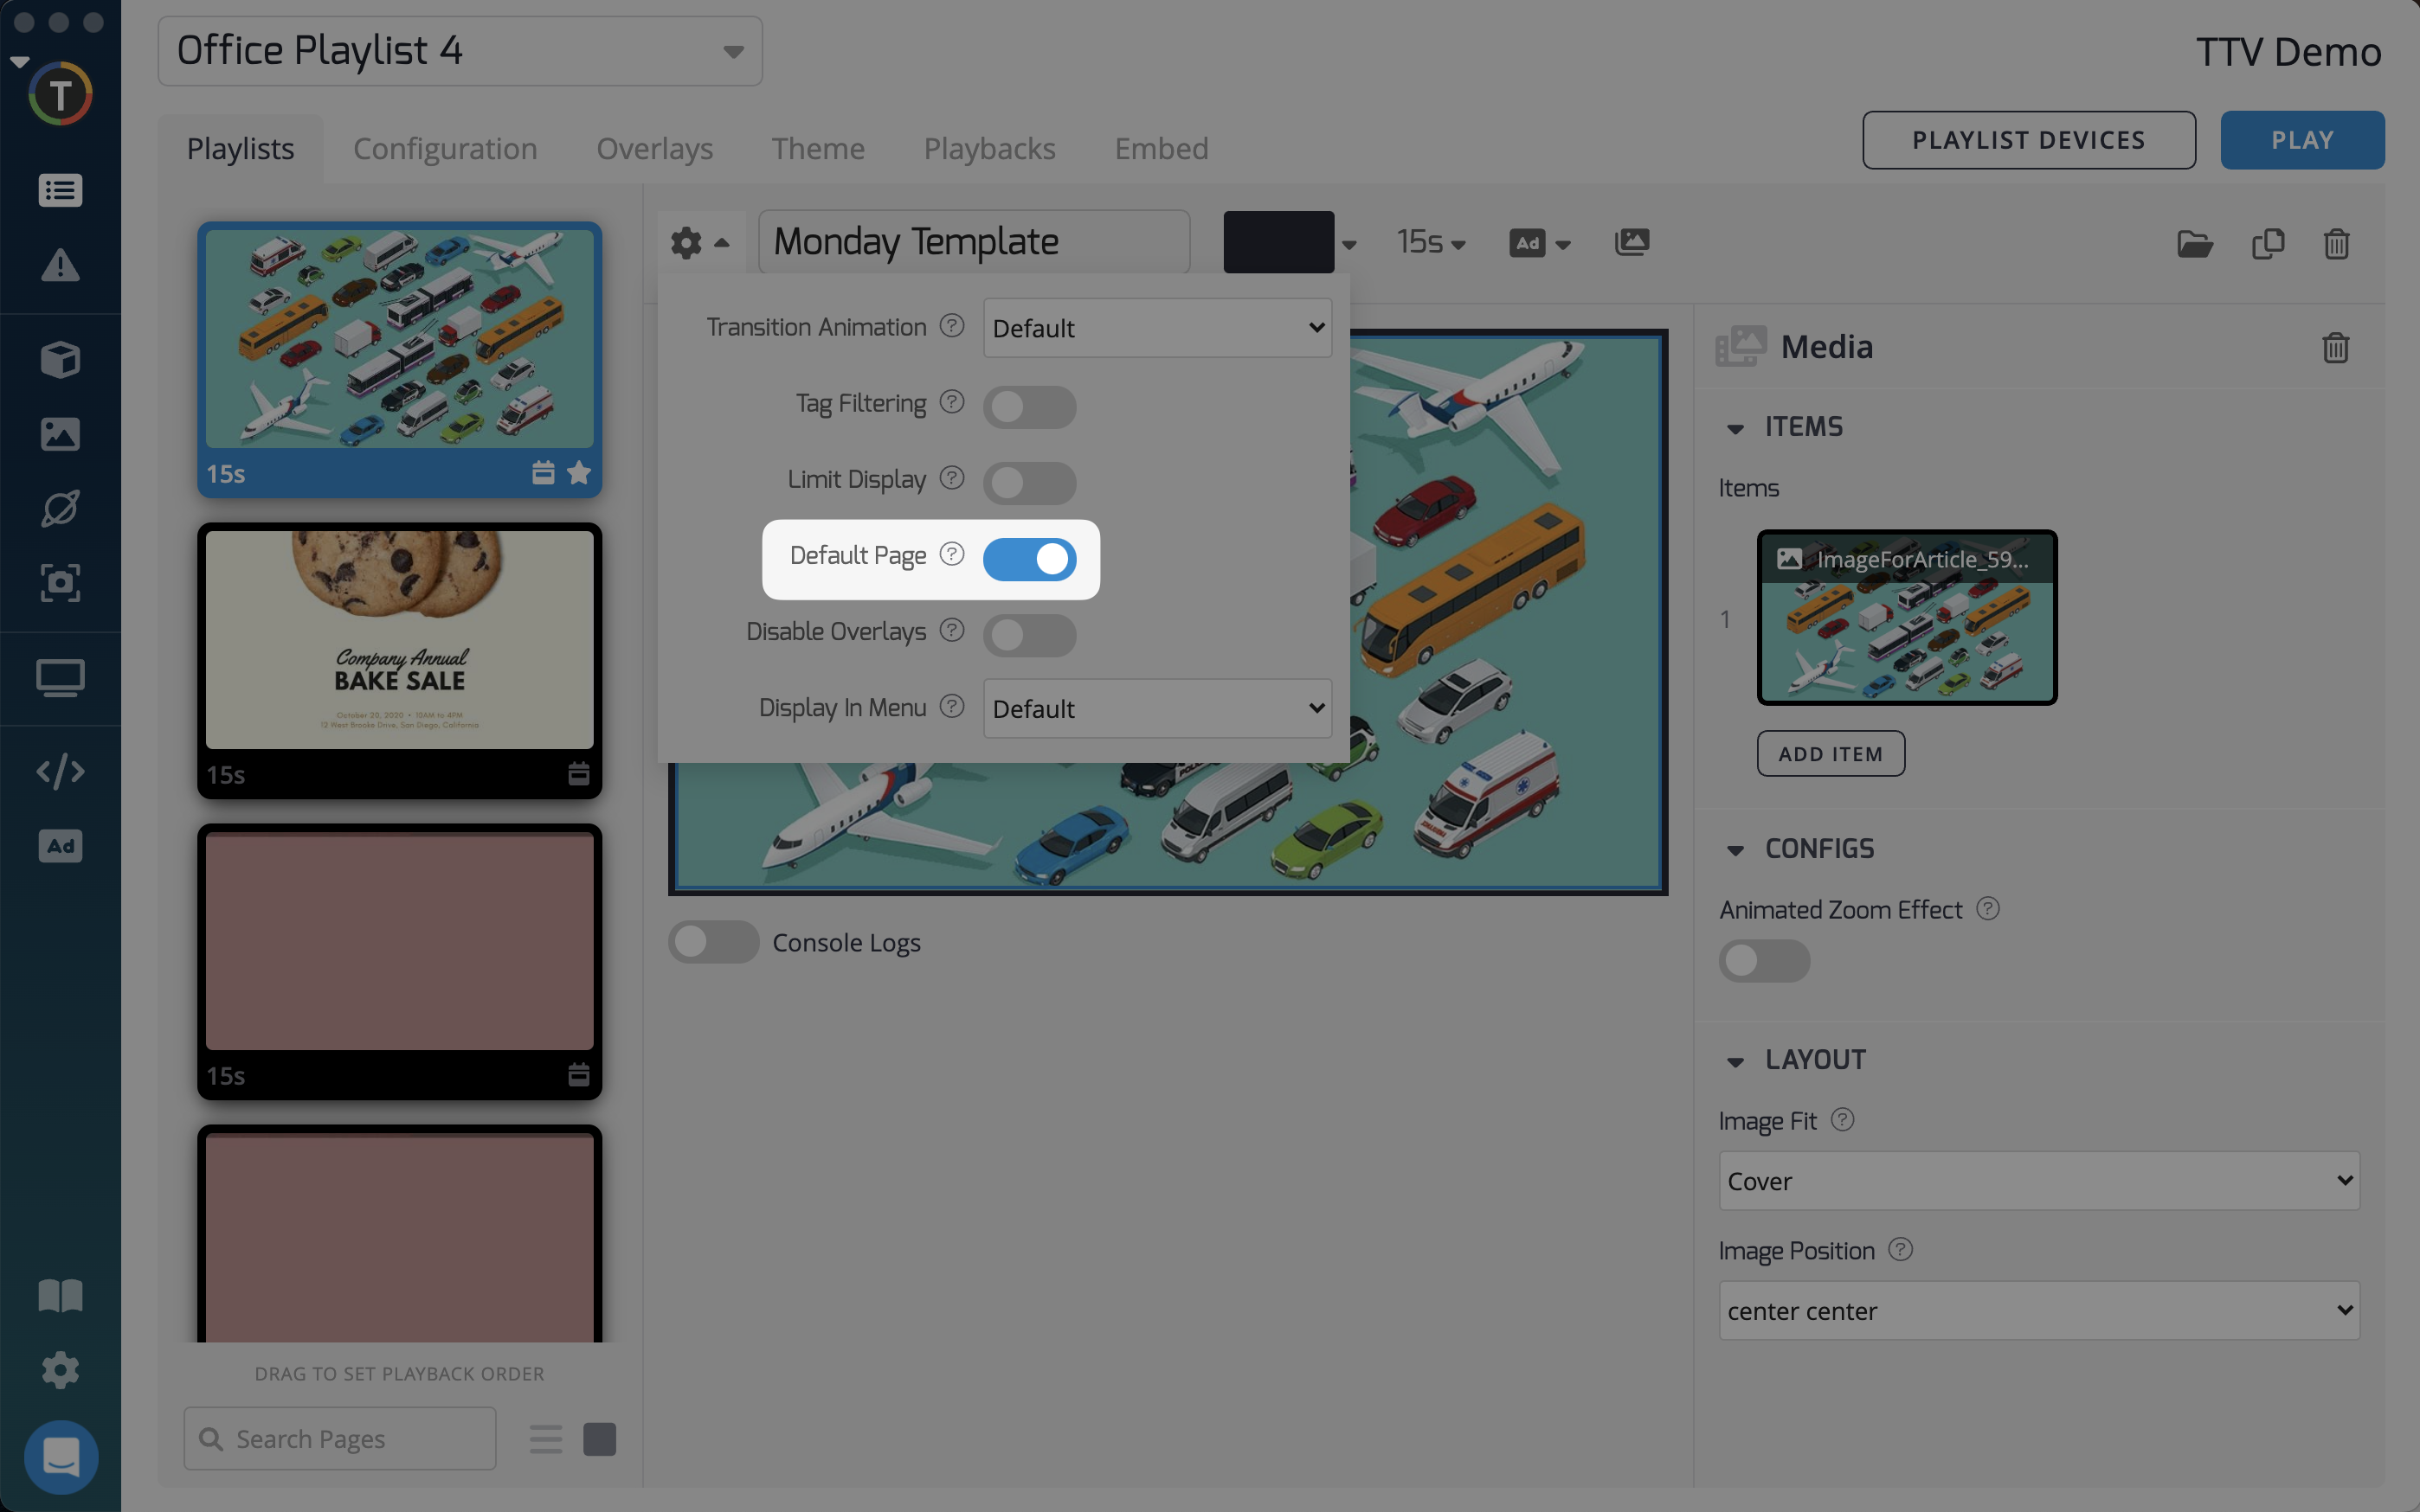Click the ADD ITEM button
Screen dimensions: 2420x1512
click(1830, 754)
